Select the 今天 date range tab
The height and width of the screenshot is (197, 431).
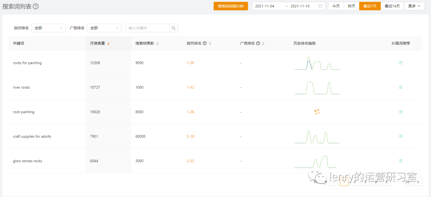(336, 6)
